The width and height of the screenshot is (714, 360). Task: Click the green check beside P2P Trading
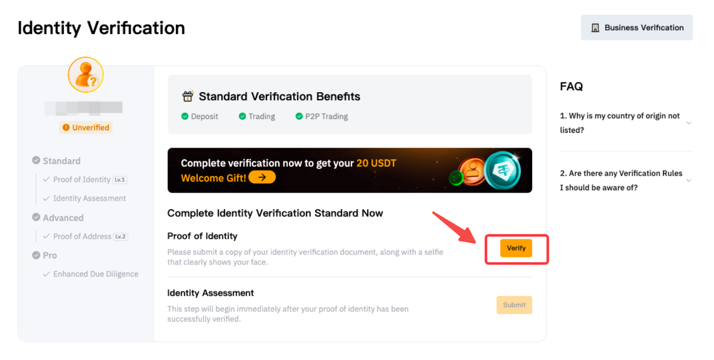point(299,116)
